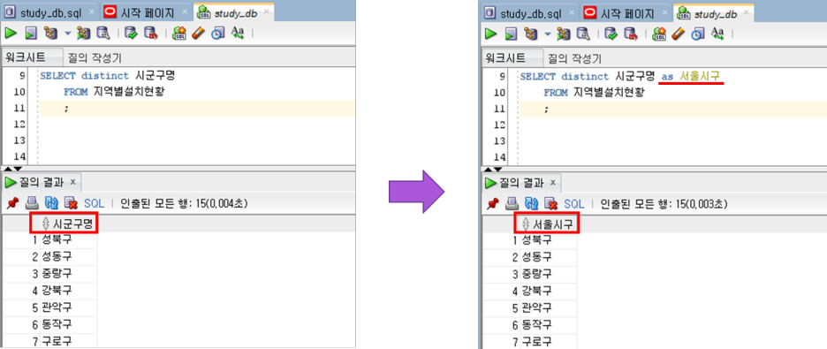827x349 pixels.
Task: Click SQL link in right result toolbar
Action: (x=573, y=204)
